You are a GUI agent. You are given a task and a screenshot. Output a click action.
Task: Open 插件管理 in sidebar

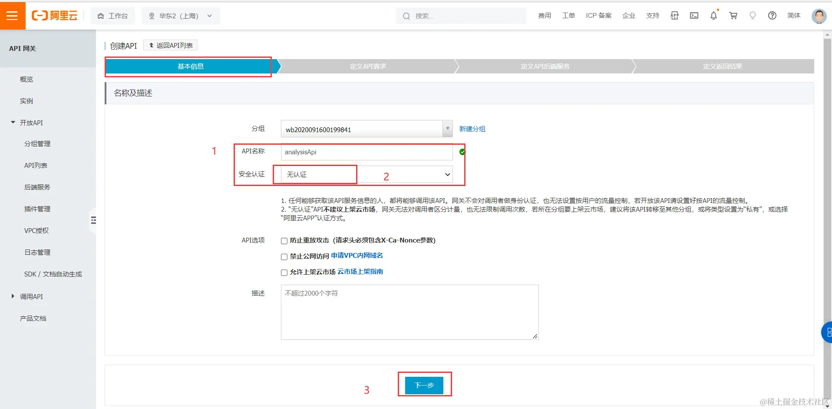(37, 209)
